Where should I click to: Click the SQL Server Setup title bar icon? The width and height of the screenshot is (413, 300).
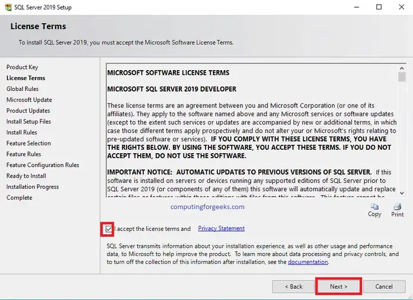point(8,7)
